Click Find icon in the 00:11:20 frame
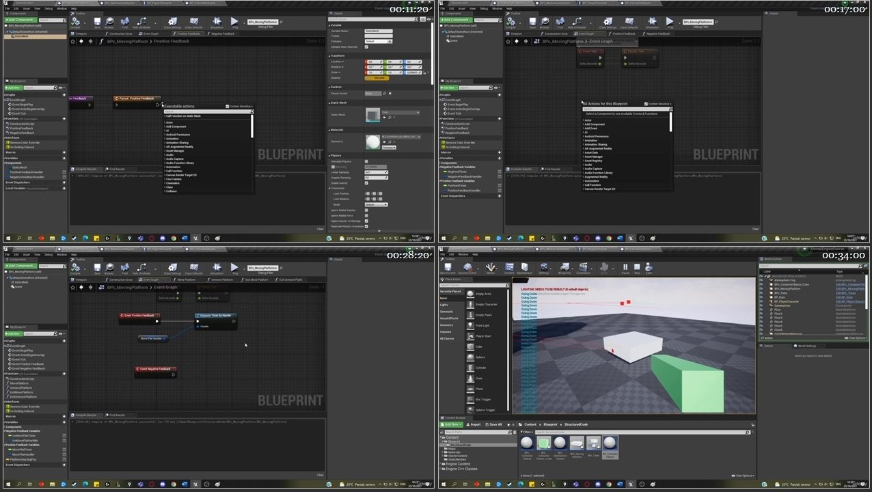872x492 pixels. (x=124, y=23)
